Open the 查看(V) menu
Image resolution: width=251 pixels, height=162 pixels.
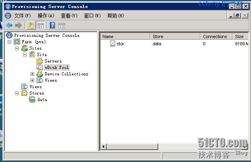point(69,16)
